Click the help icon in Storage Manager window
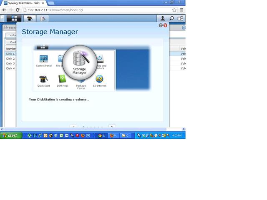 point(184,27)
